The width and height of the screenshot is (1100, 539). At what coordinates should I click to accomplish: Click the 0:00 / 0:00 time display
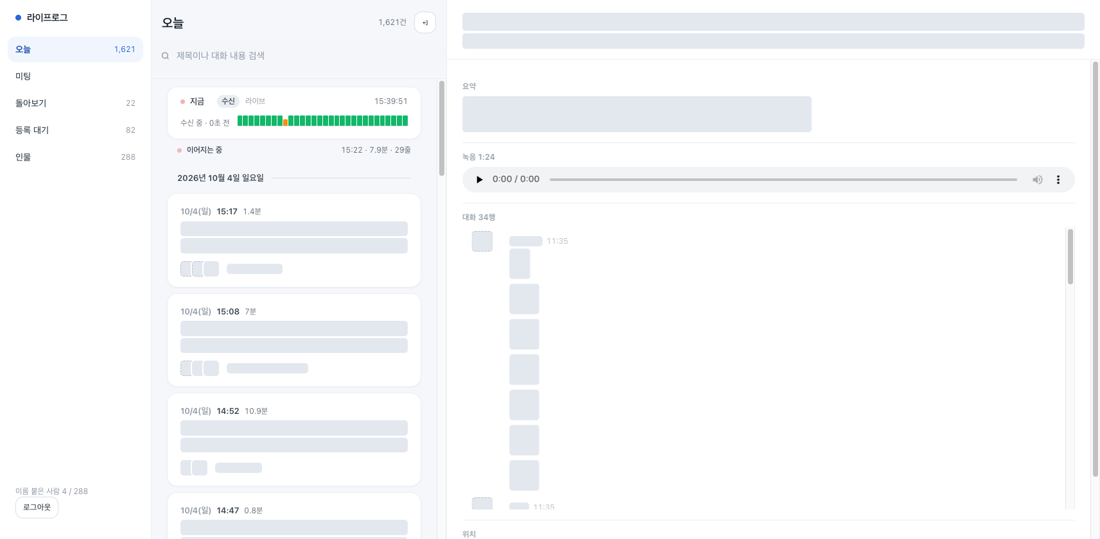tap(516, 180)
